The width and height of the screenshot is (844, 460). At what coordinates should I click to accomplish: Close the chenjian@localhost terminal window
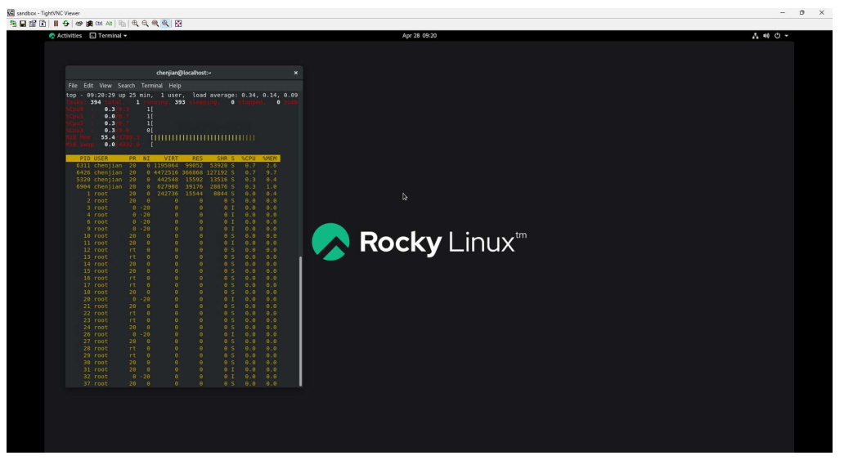pos(295,73)
